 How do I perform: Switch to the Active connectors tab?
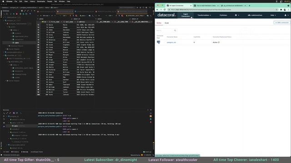click(159, 23)
